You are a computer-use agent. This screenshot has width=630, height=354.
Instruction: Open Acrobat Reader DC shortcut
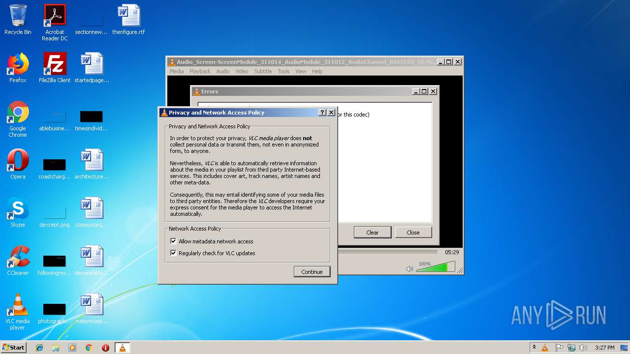(x=55, y=23)
